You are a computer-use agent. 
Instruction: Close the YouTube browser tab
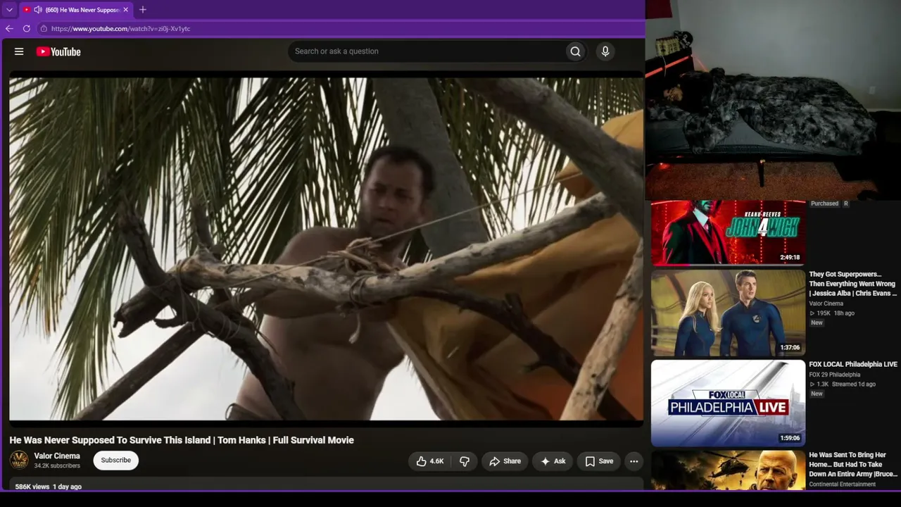coord(126,10)
